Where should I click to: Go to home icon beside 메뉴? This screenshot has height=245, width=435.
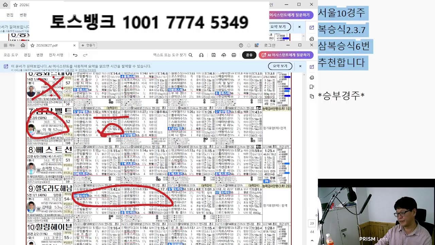[23, 45]
